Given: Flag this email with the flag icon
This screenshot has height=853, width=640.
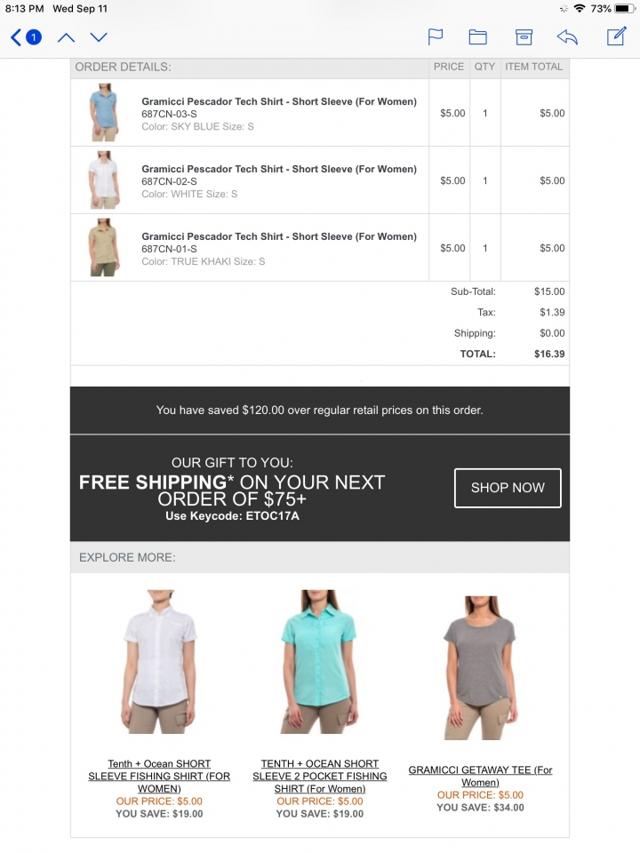Looking at the screenshot, I should point(436,37).
